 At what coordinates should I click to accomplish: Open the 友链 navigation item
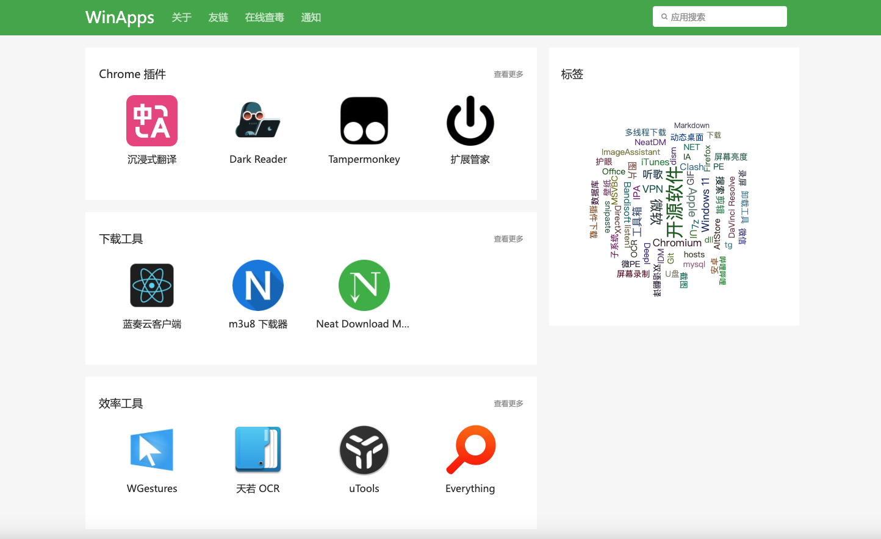tap(218, 18)
